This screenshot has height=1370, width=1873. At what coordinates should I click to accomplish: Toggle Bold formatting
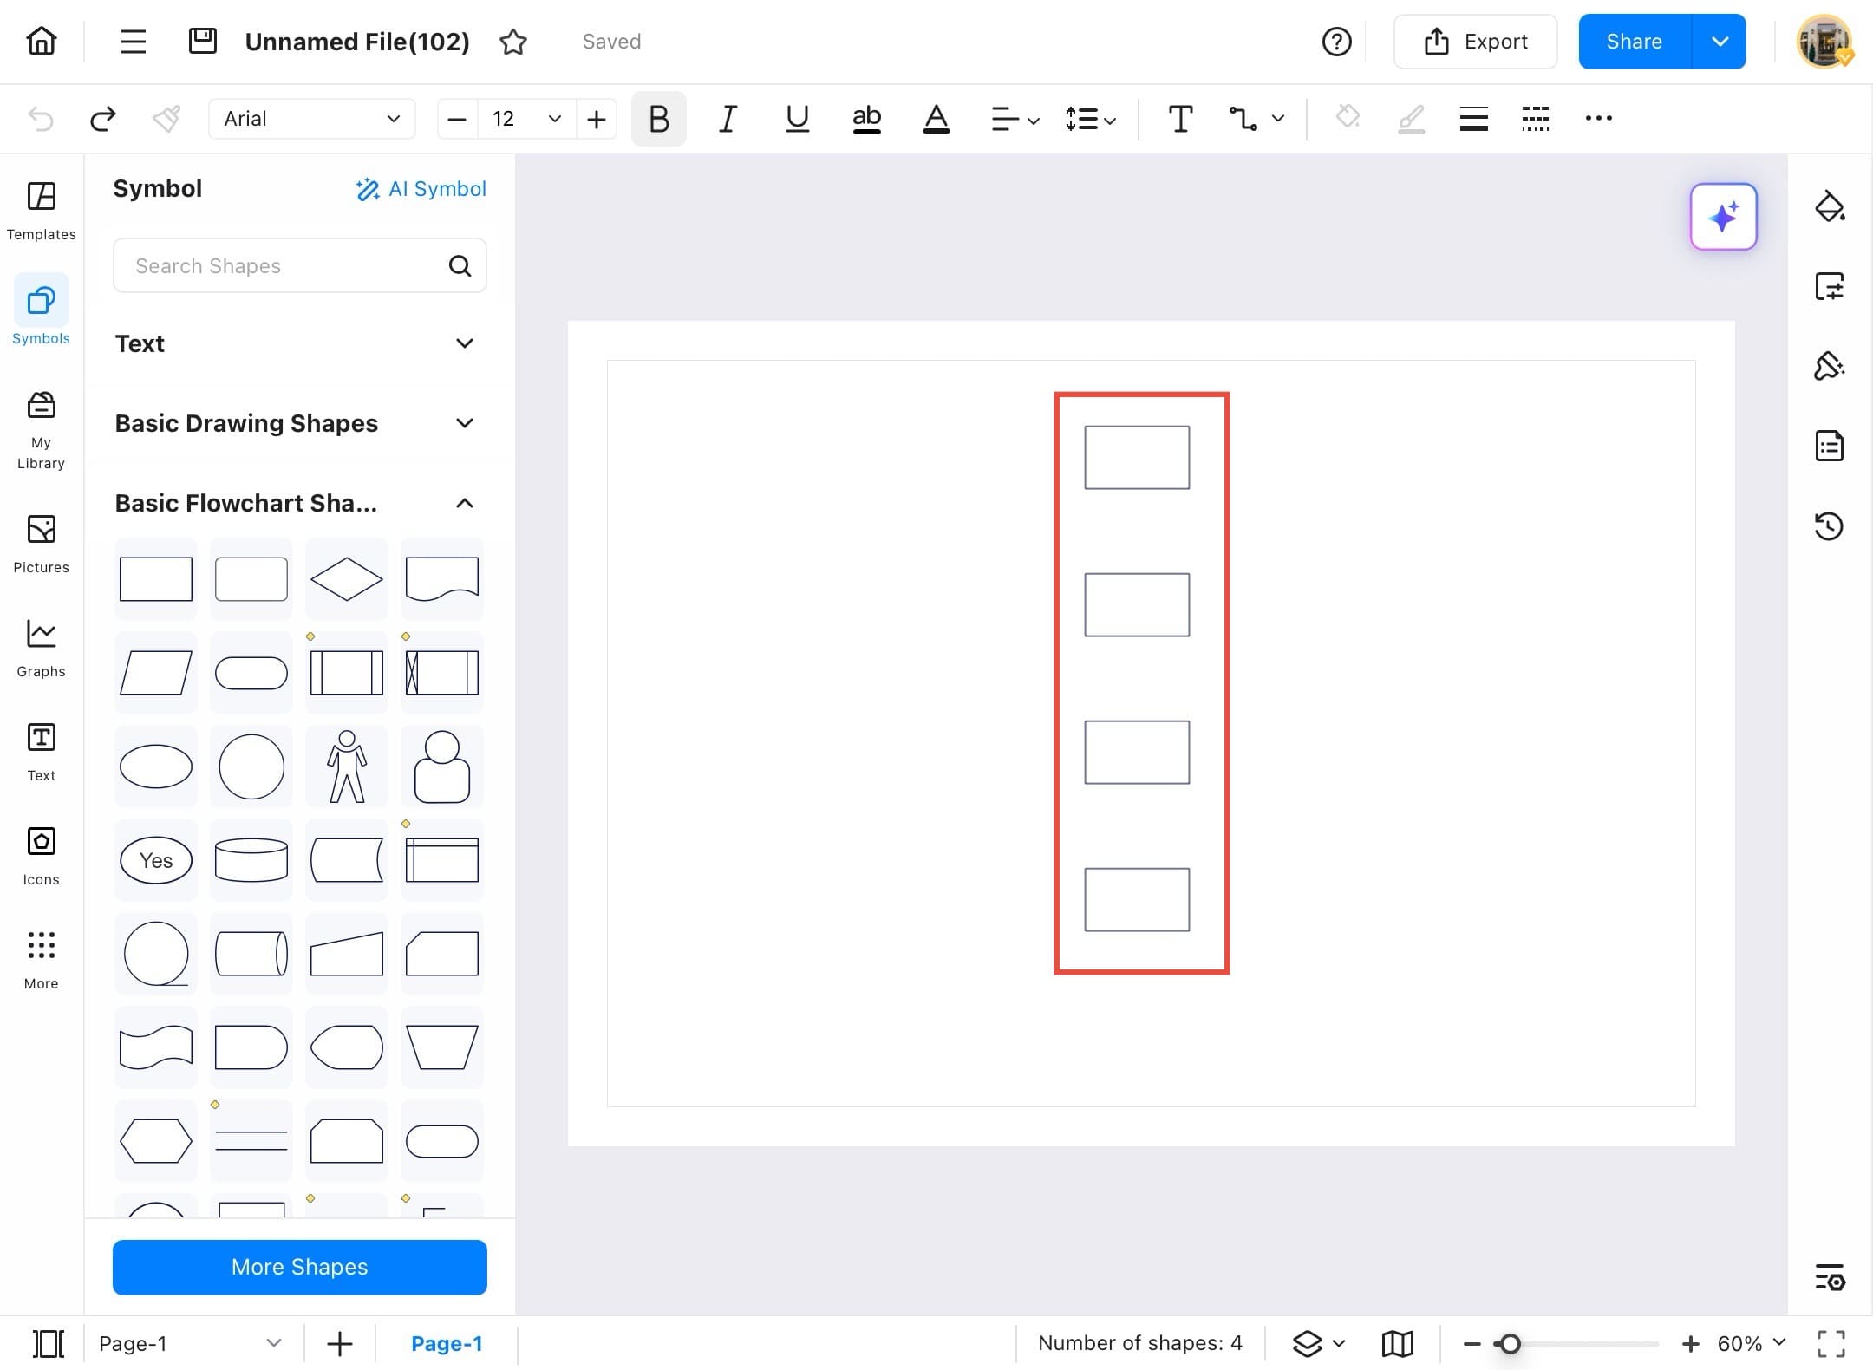point(658,118)
